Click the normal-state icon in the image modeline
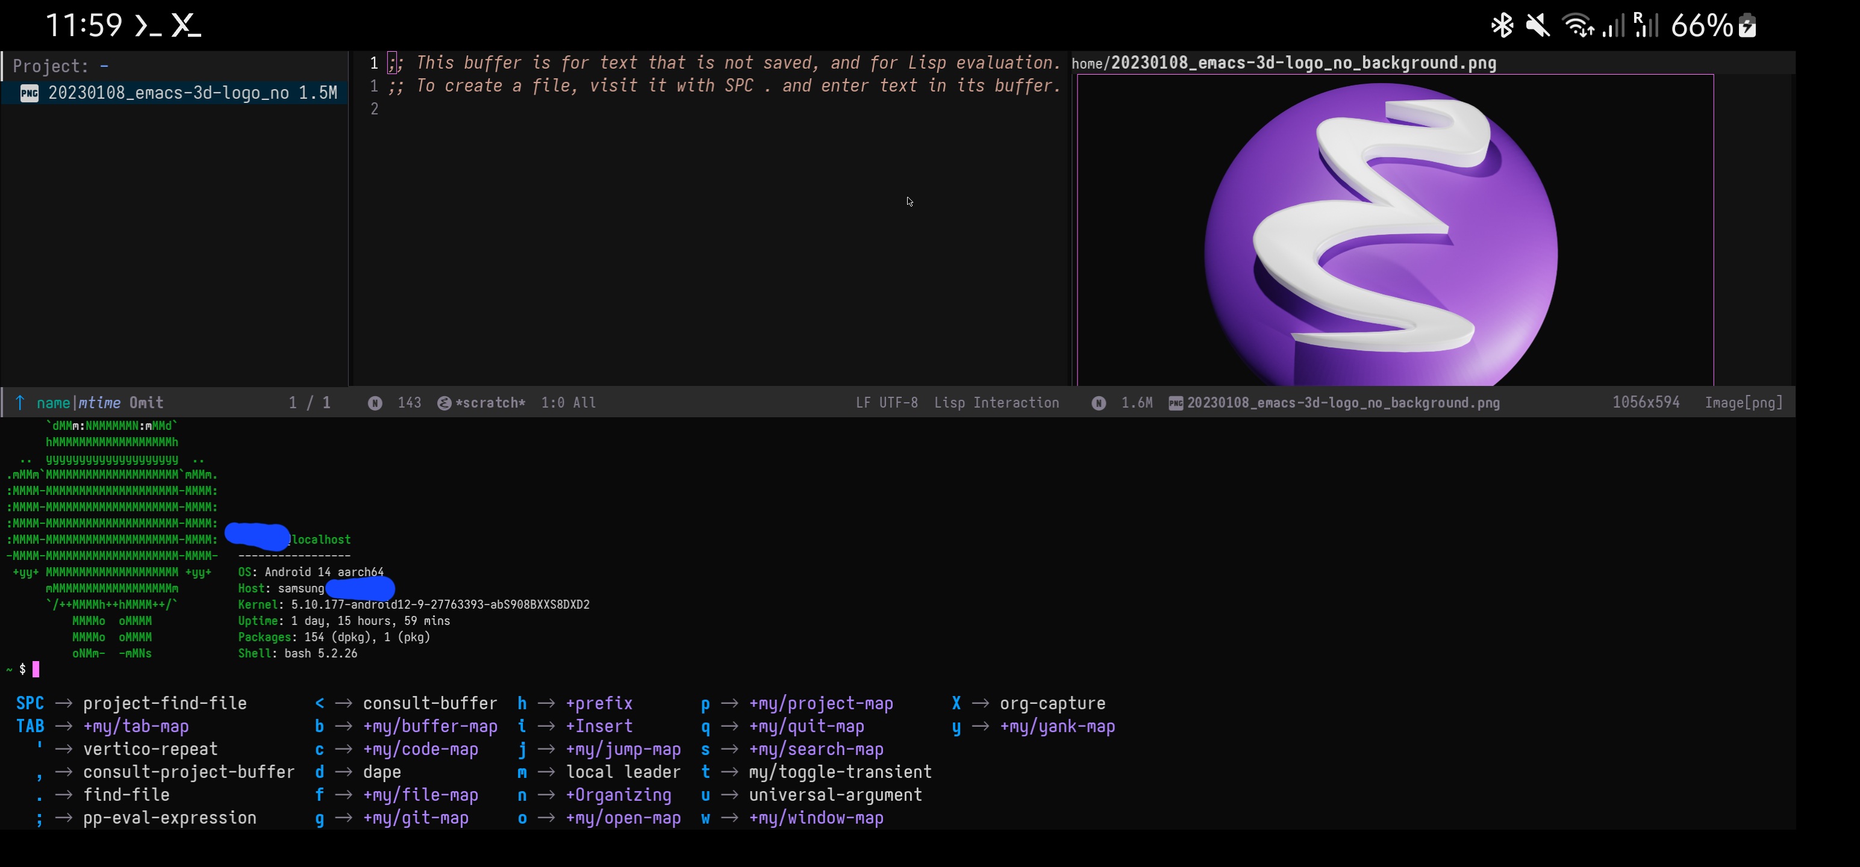Image resolution: width=1860 pixels, height=867 pixels. point(1098,403)
